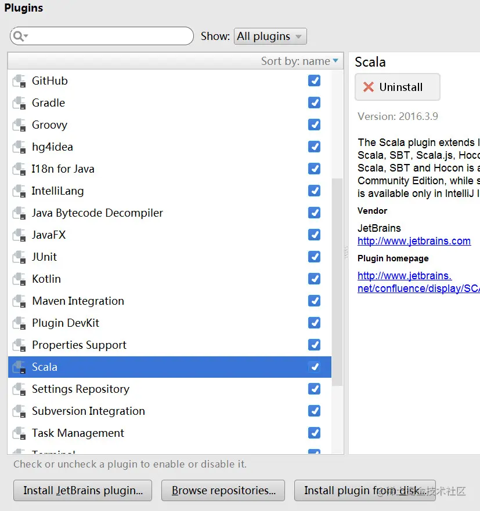Select Settings Repository in list

coord(81,389)
